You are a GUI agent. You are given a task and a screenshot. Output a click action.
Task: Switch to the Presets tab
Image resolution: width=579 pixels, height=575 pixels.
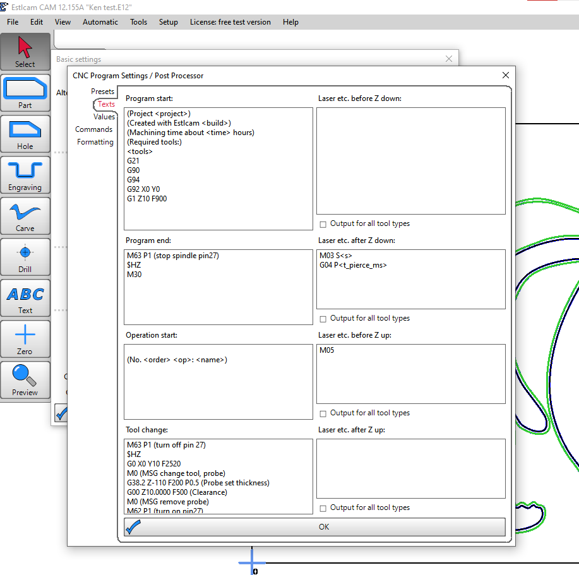coord(102,92)
